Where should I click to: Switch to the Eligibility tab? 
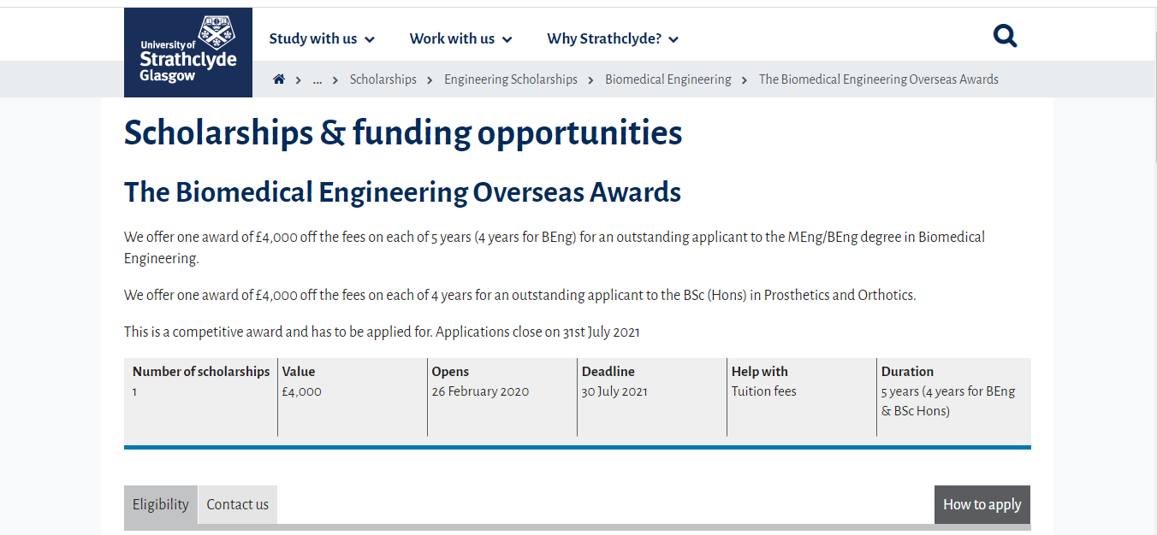(x=161, y=504)
